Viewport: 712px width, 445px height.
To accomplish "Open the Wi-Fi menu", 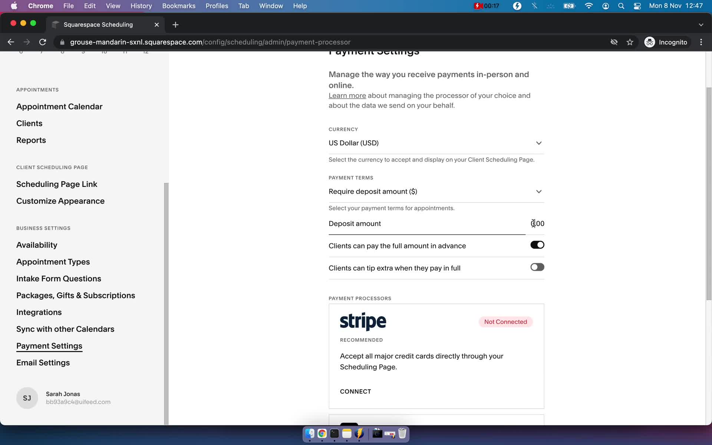I will pos(589,6).
